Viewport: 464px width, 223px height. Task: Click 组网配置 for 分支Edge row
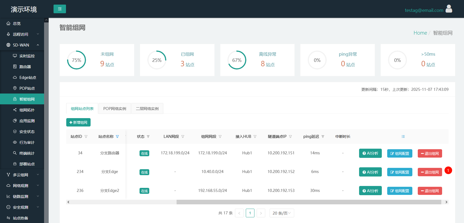400,172
